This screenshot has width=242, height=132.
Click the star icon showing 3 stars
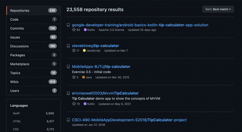click(x=74, y=77)
